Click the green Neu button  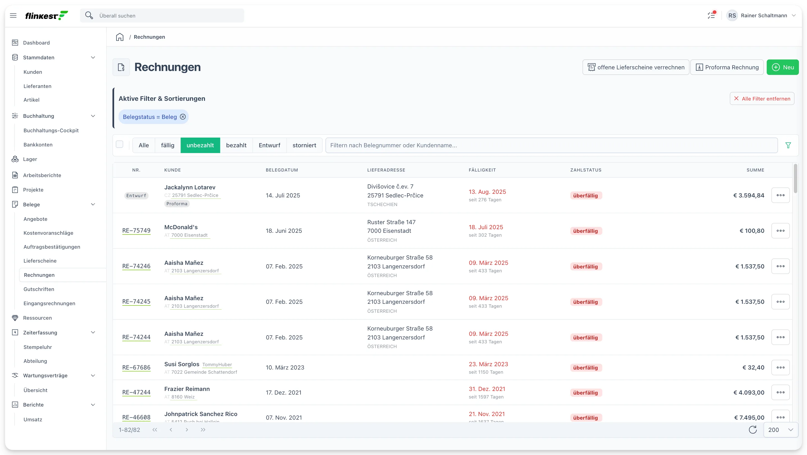782,67
